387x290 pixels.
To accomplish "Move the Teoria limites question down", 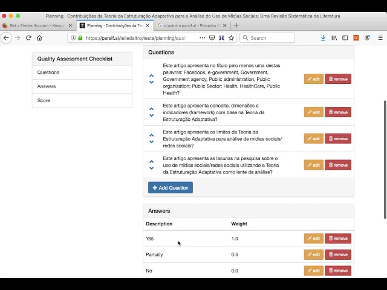I will 152,142.
